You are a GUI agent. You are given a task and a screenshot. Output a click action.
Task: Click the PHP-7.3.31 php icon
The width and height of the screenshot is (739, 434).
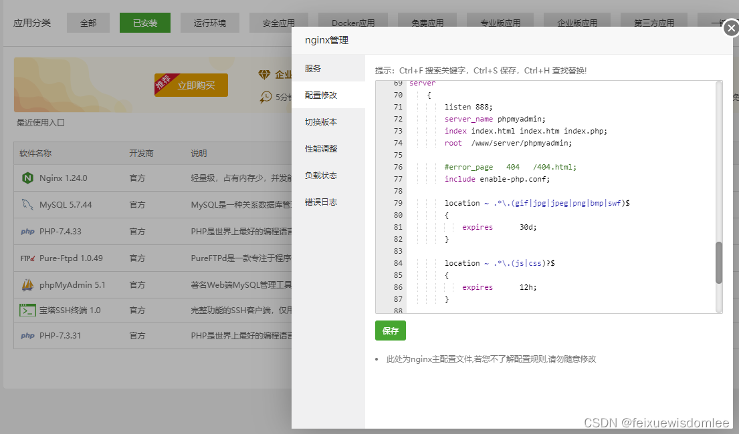[27, 336]
